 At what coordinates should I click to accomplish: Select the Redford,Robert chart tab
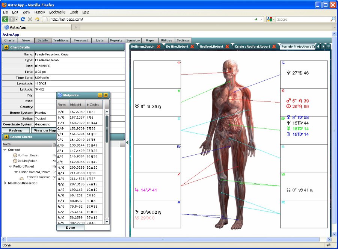(211, 46)
